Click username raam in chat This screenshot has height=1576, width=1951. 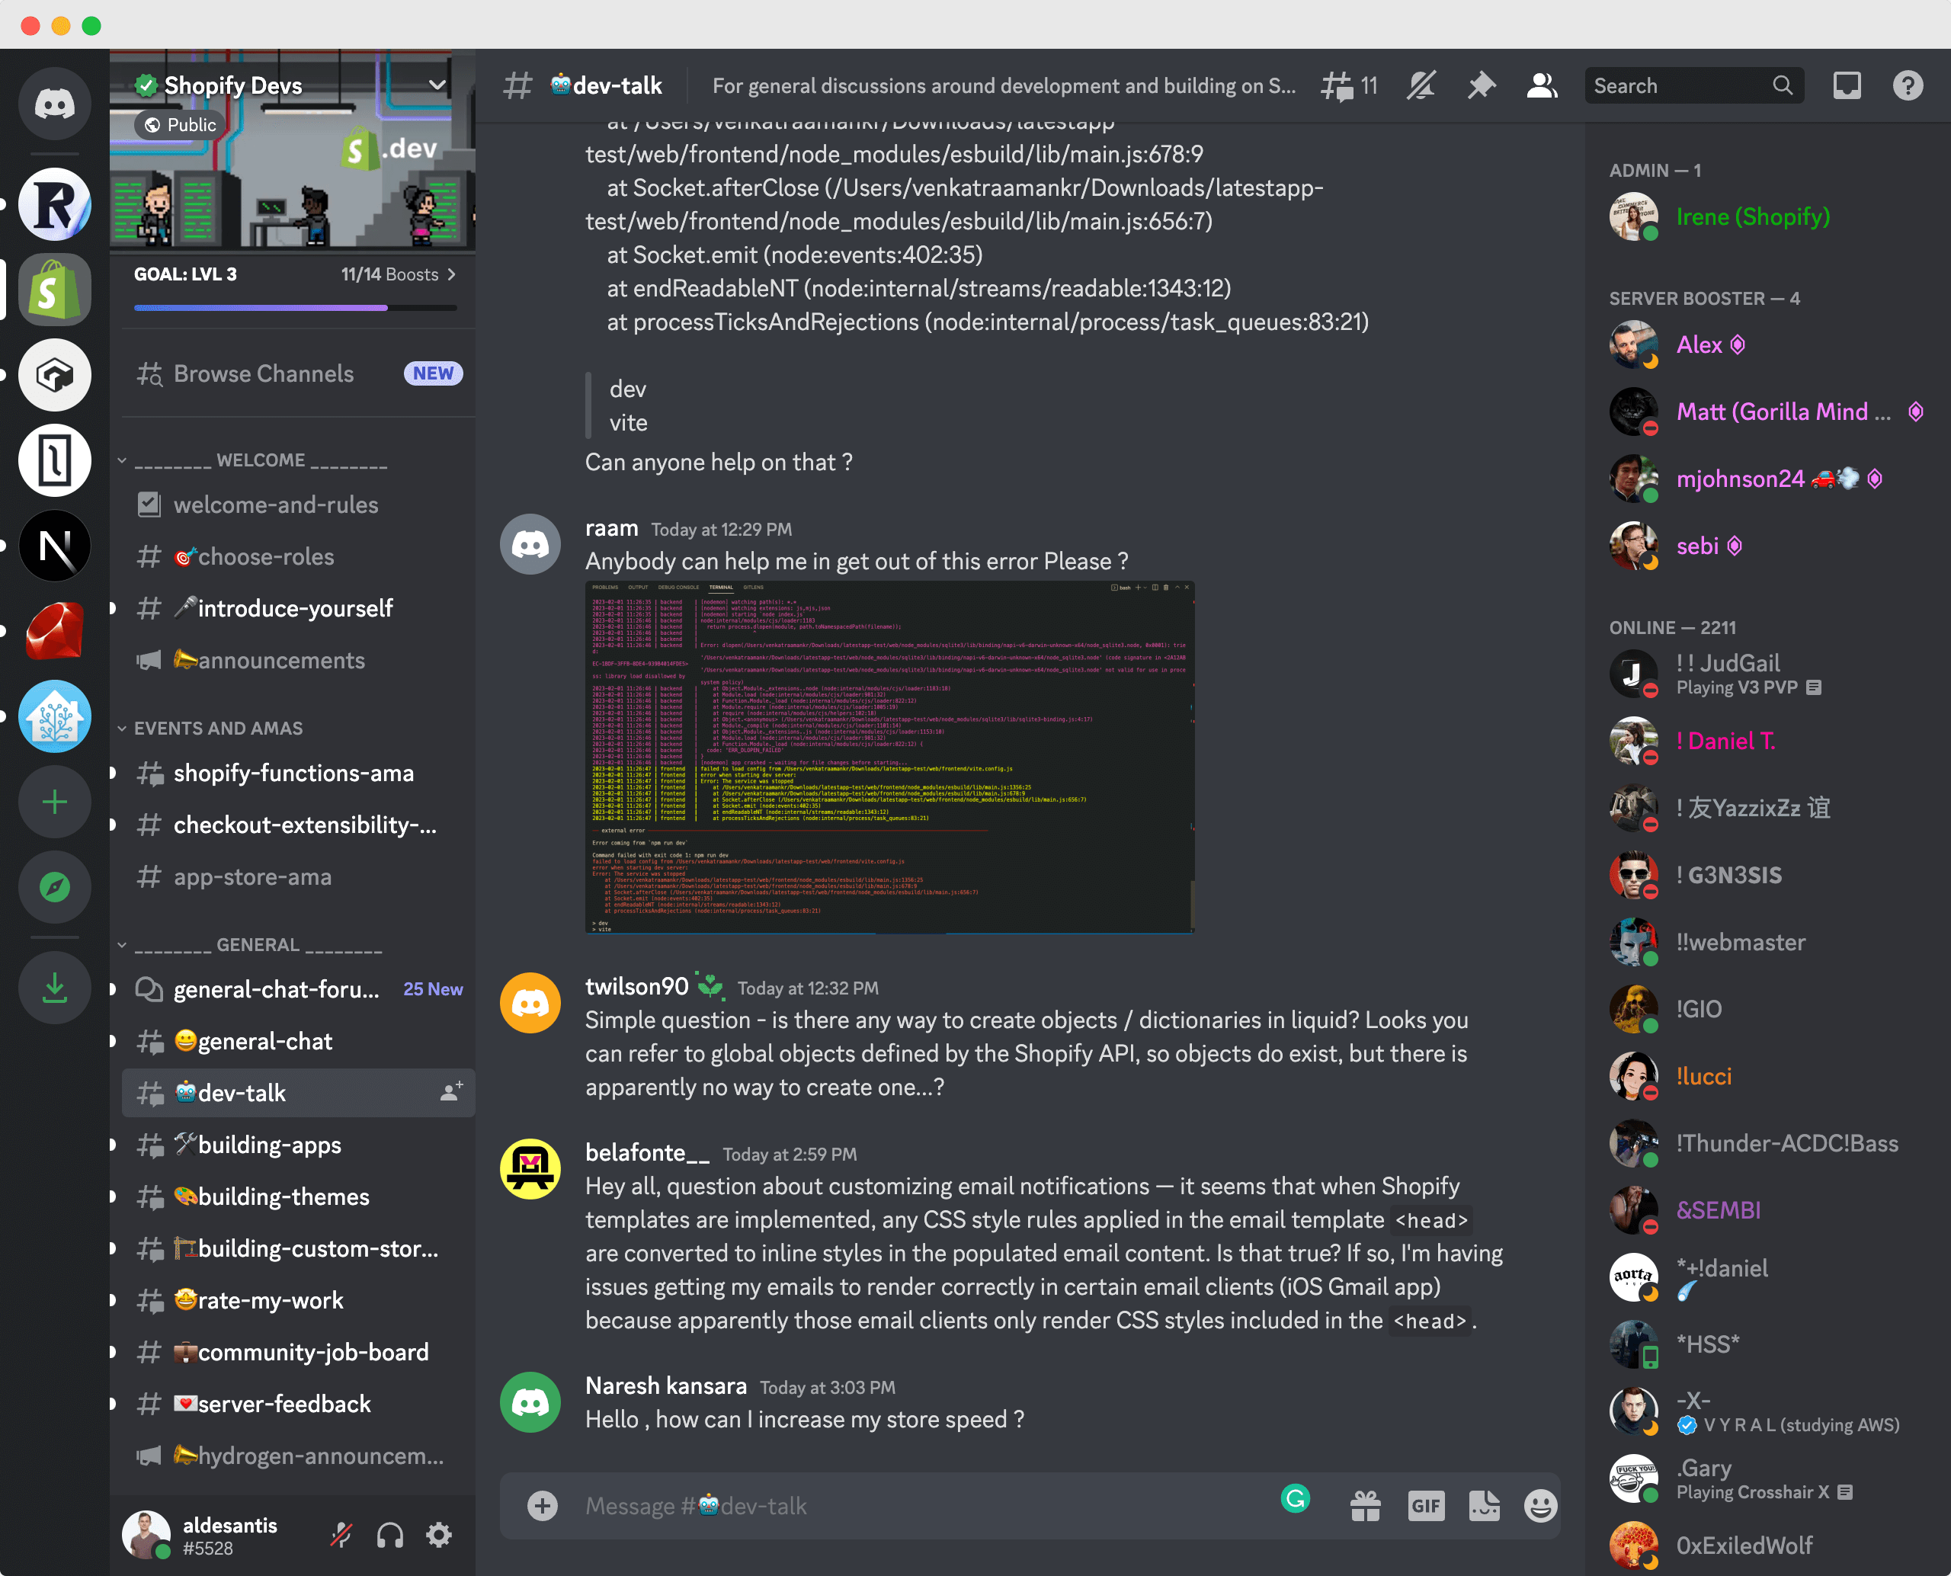click(x=611, y=528)
